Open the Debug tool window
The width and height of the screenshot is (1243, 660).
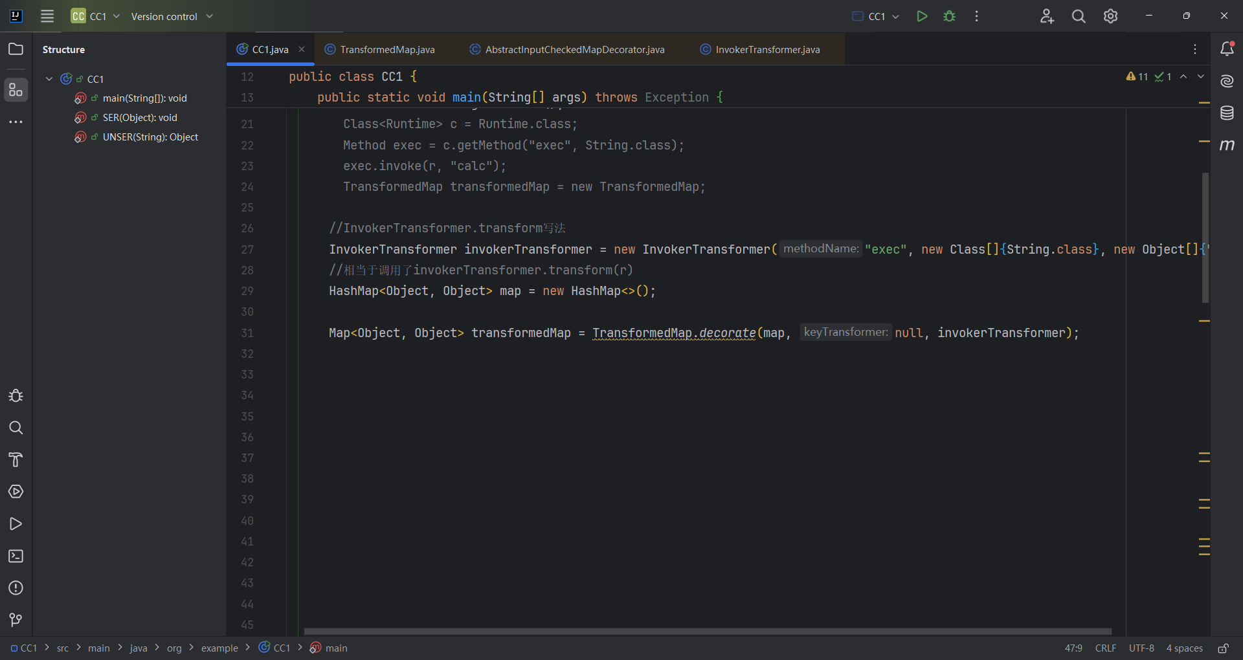tap(16, 395)
